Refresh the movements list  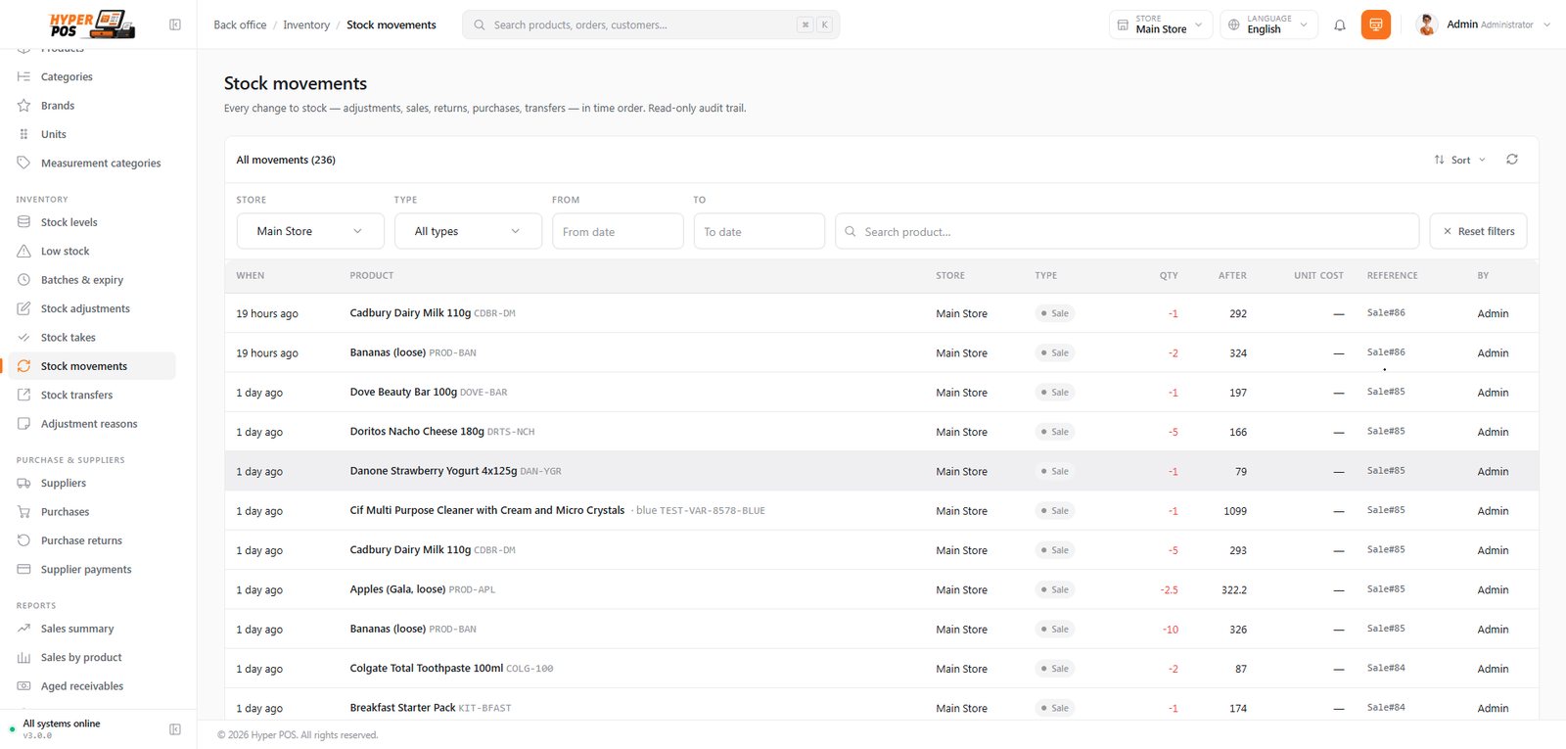click(1512, 160)
